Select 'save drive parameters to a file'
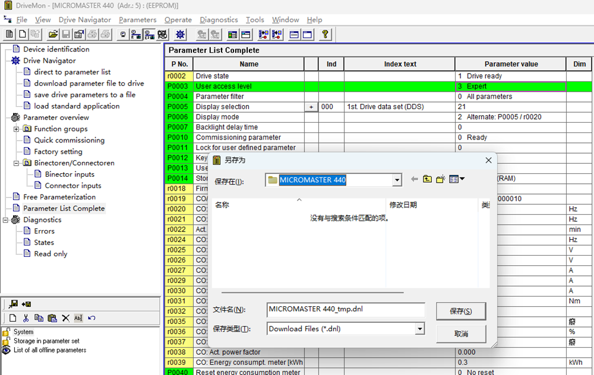 click(x=84, y=94)
